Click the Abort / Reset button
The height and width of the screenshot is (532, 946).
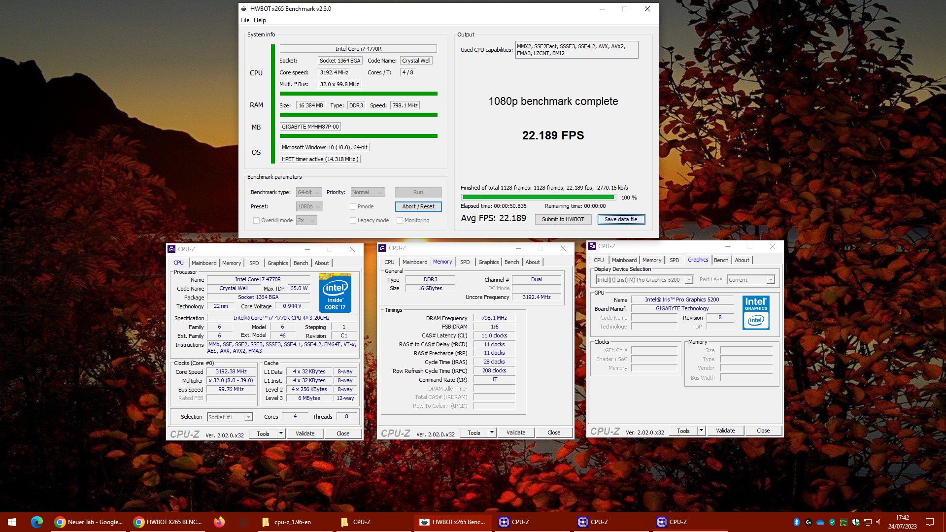pyautogui.click(x=418, y=207)
